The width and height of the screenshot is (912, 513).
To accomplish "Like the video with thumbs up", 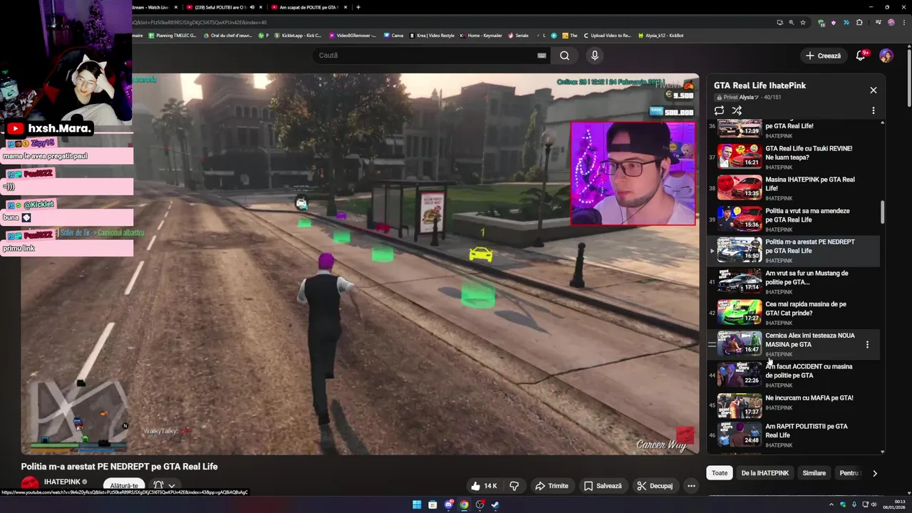I will pyautogui.click(x=483, y=486).
